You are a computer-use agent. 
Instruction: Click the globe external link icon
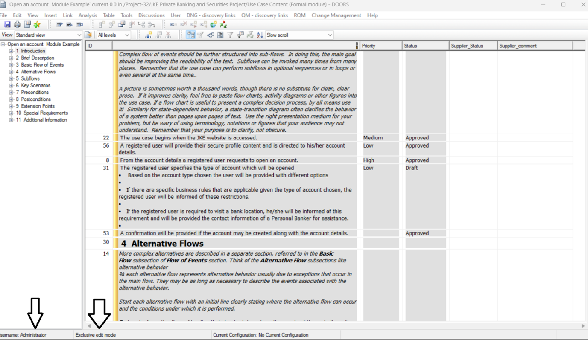[x=213, y=25]
